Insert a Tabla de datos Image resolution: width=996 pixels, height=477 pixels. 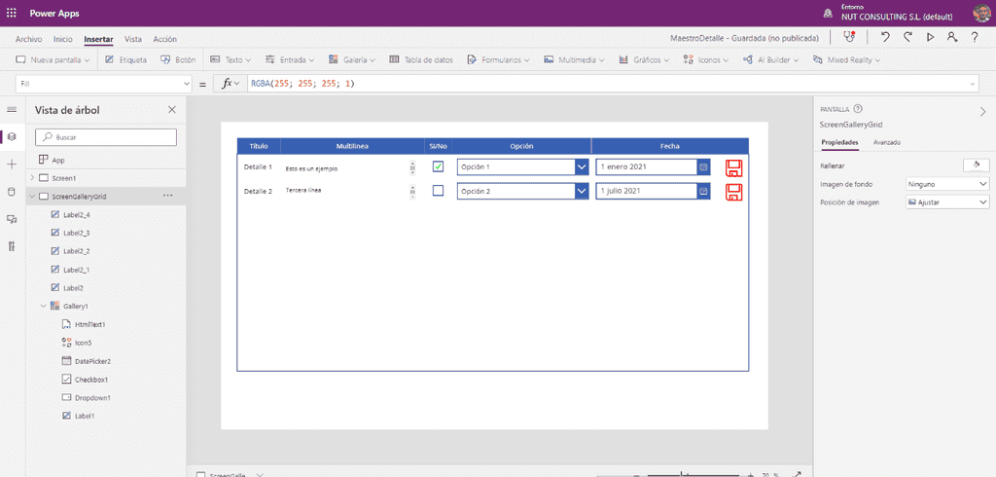pyautogui.click(x=420, y=59)
